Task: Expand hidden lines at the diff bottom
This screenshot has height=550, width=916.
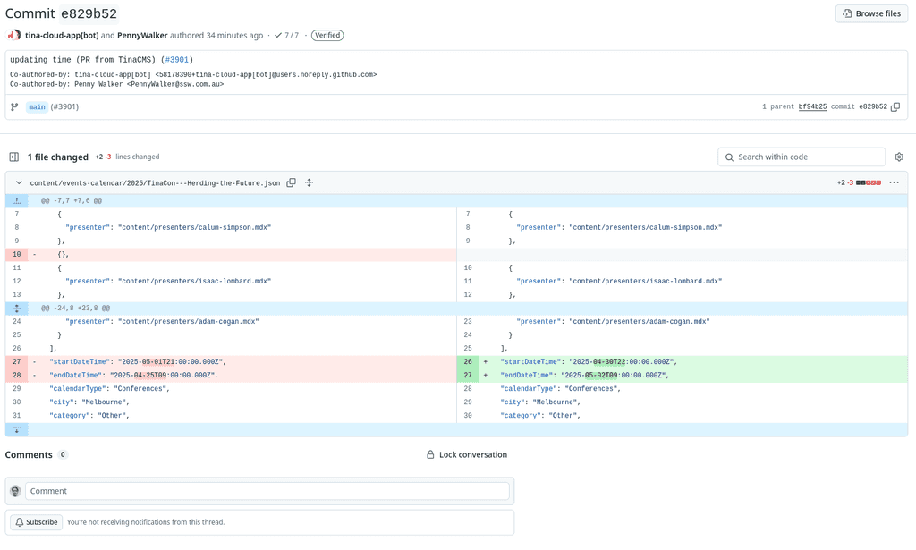Action: [17, 429]
